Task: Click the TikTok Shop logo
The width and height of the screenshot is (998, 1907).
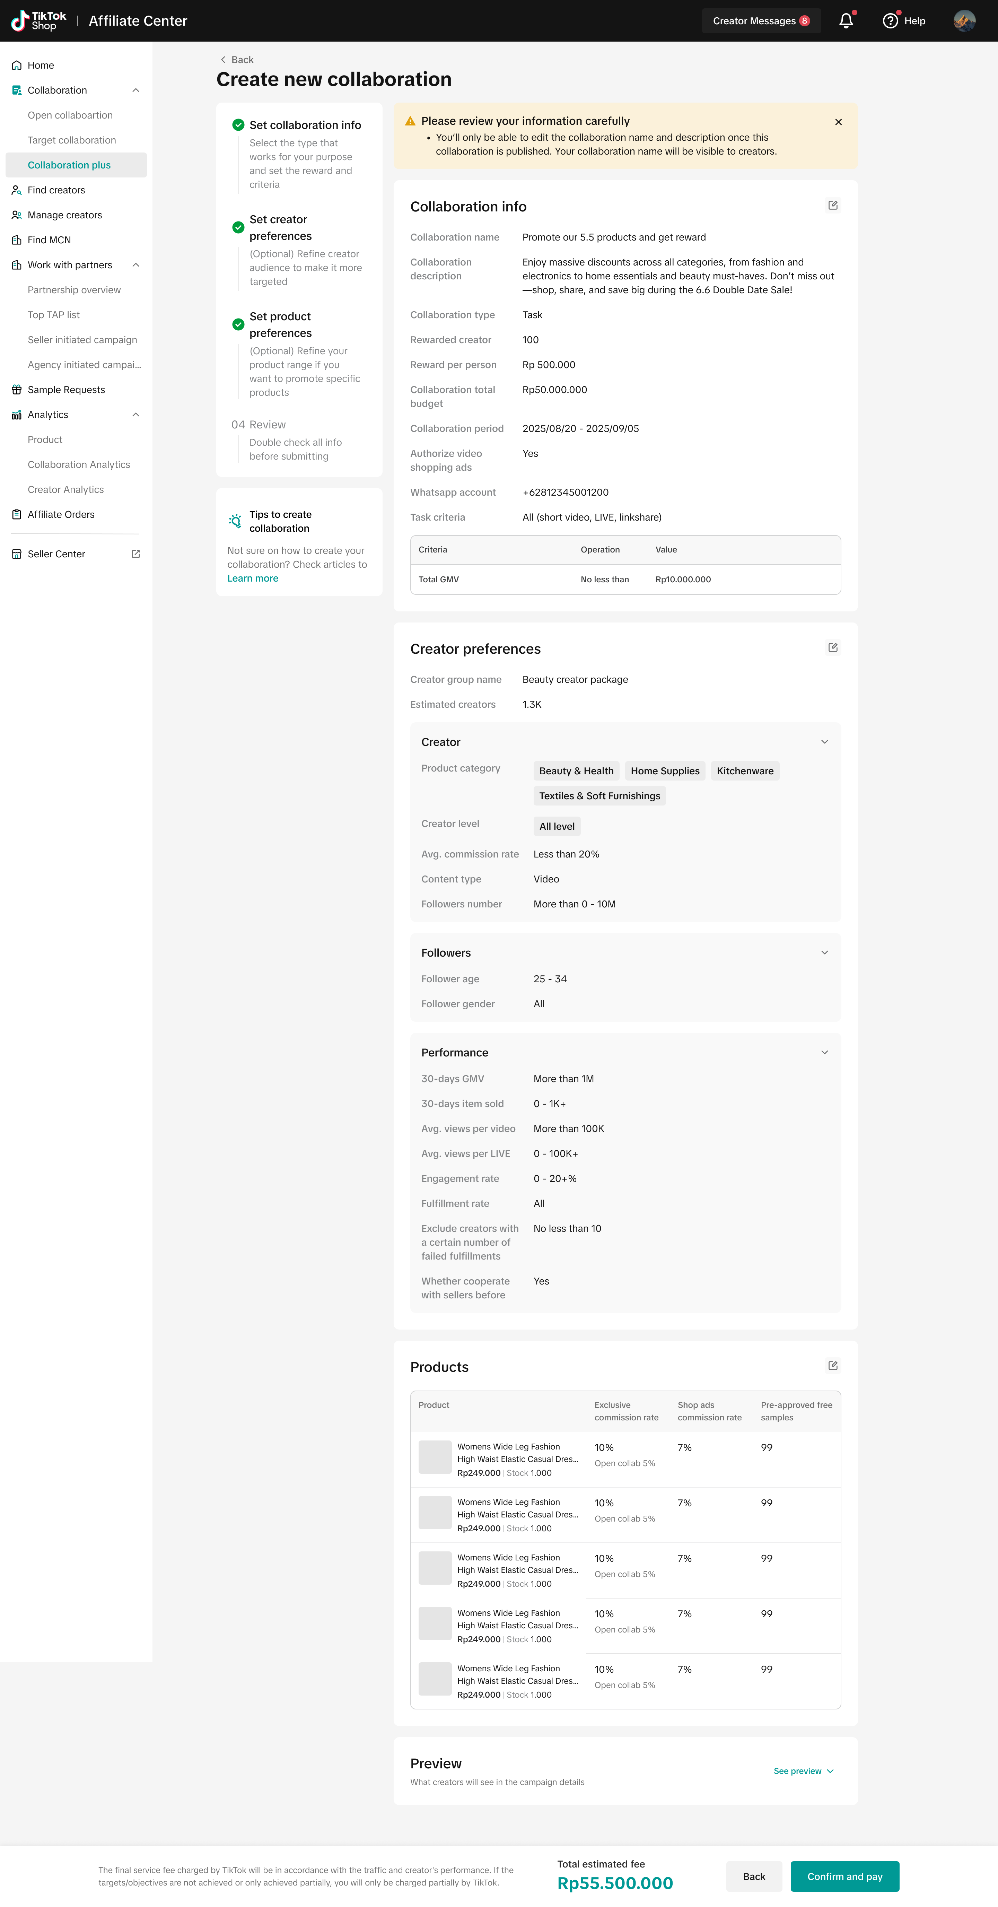Action: point(38,21)
